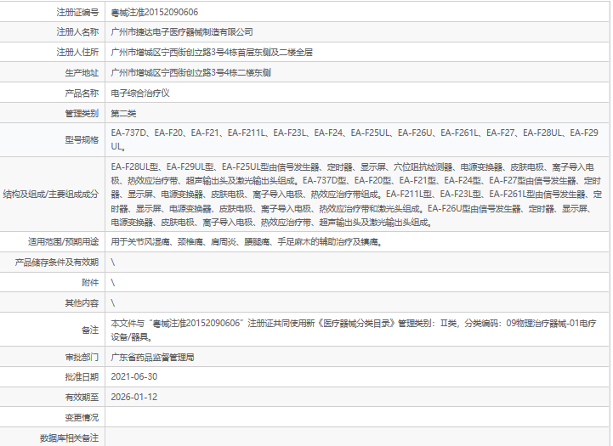The height and width of the screenshot is (446, 613).
Task: Click the 注册人住所 label
Action: point(77,53)
